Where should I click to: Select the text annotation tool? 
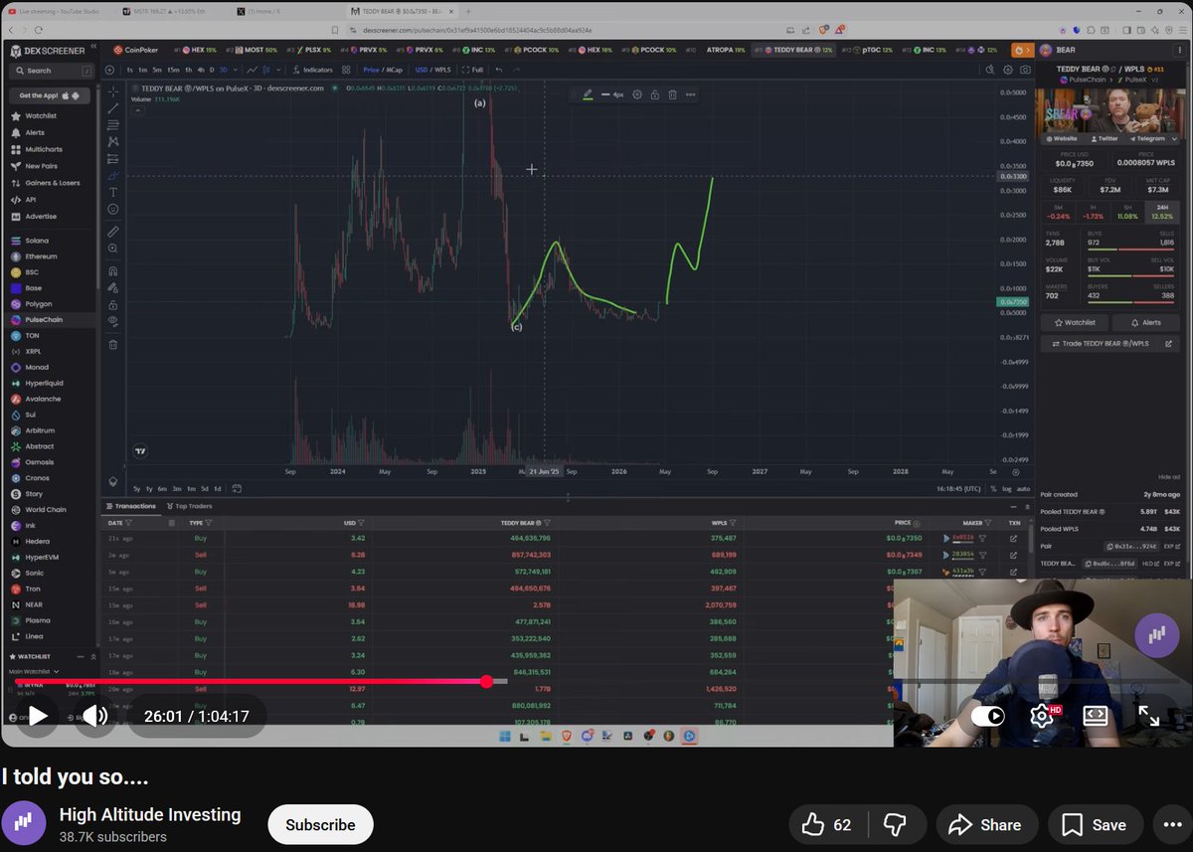click(113, 192)
